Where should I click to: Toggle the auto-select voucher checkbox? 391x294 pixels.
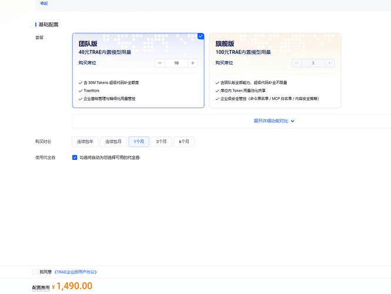coord(75,158)
